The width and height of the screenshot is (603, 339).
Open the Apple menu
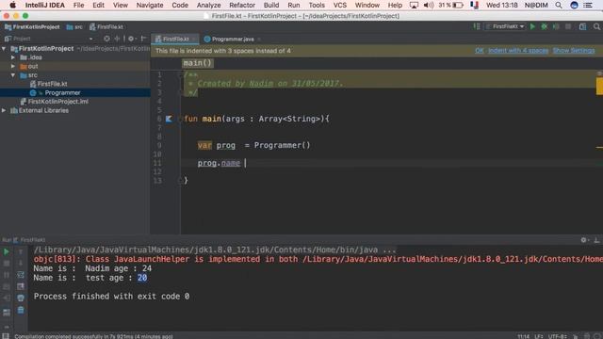(12, 5)
